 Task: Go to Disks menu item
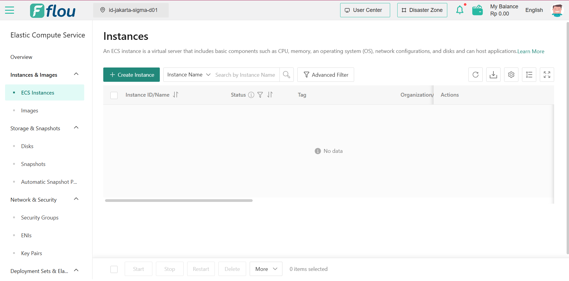tap(27, 146)
